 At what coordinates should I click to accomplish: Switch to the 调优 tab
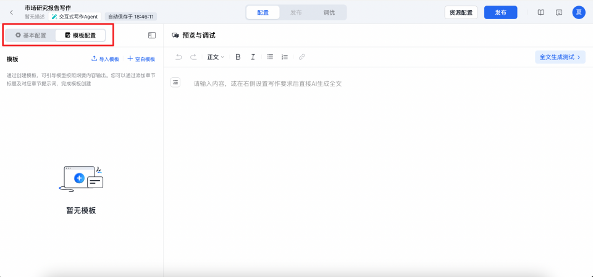(329, 12)
